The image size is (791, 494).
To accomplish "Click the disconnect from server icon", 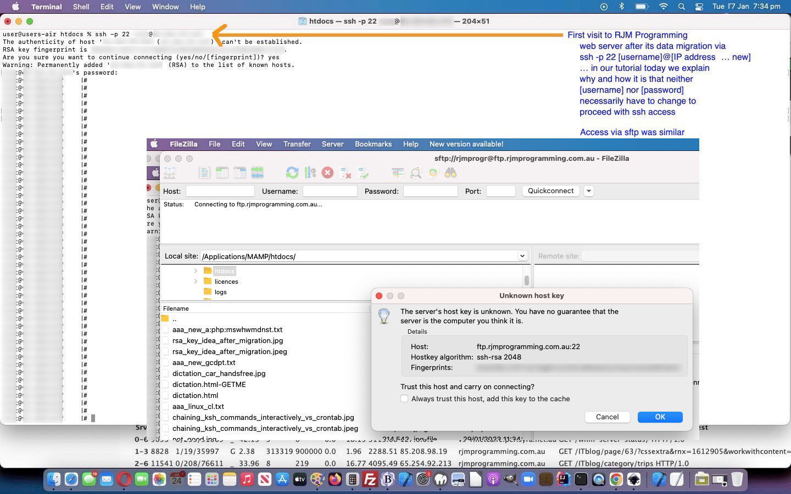I will tap(346, 173).
